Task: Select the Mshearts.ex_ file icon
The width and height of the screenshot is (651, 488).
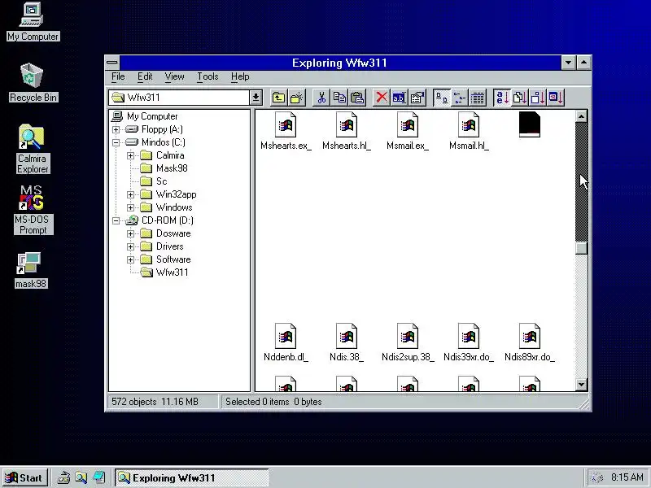Action: tap(286, 124)
